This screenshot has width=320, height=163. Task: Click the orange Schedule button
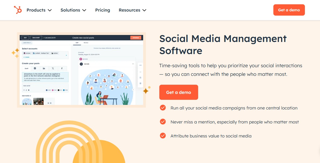click(x=136, y=38)
